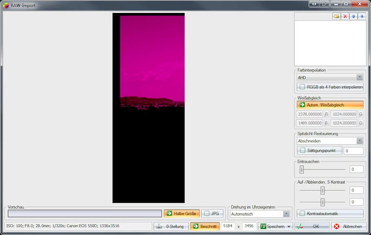Click the RAW-Import application icon in title bar

6,5
